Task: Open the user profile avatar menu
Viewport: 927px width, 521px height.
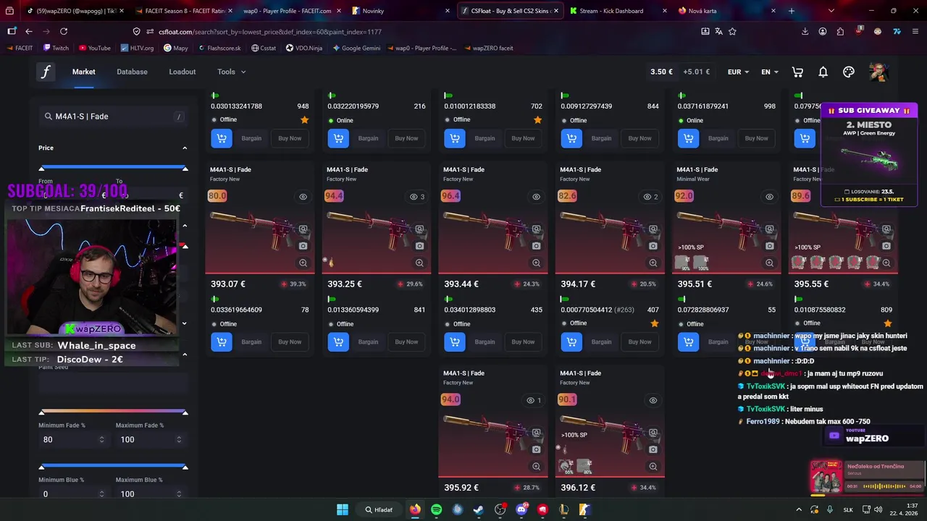Action: (878, 72)
